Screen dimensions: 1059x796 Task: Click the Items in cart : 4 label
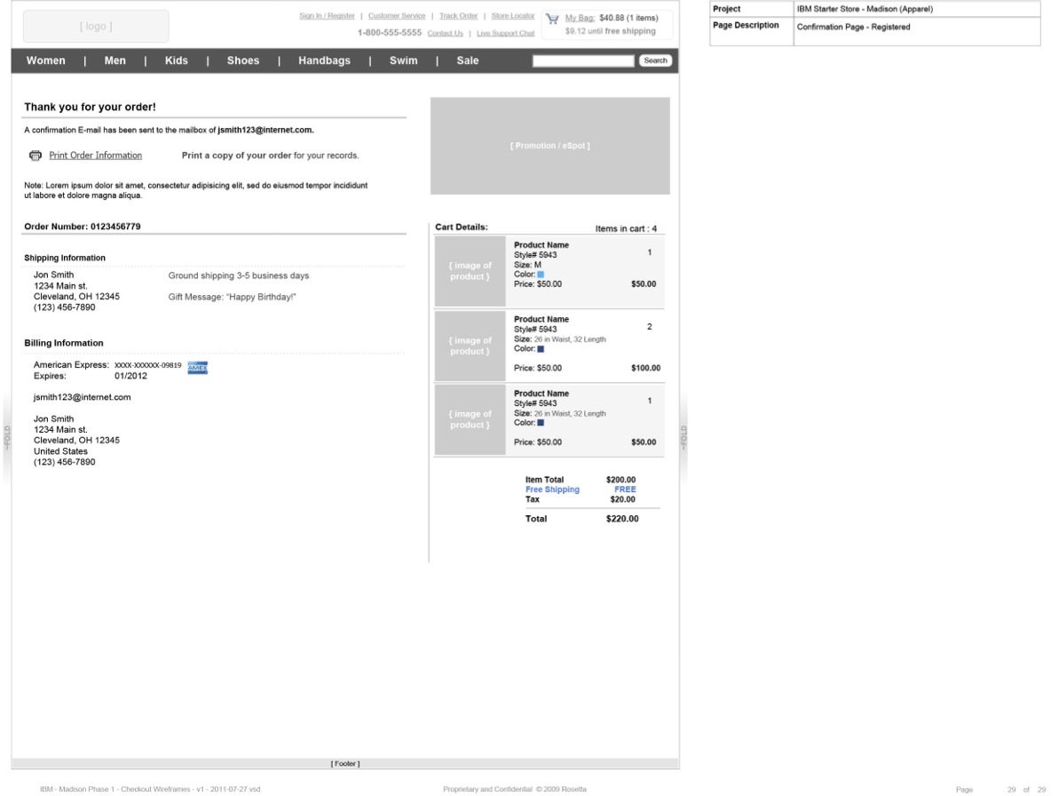[x=626, y=228]
